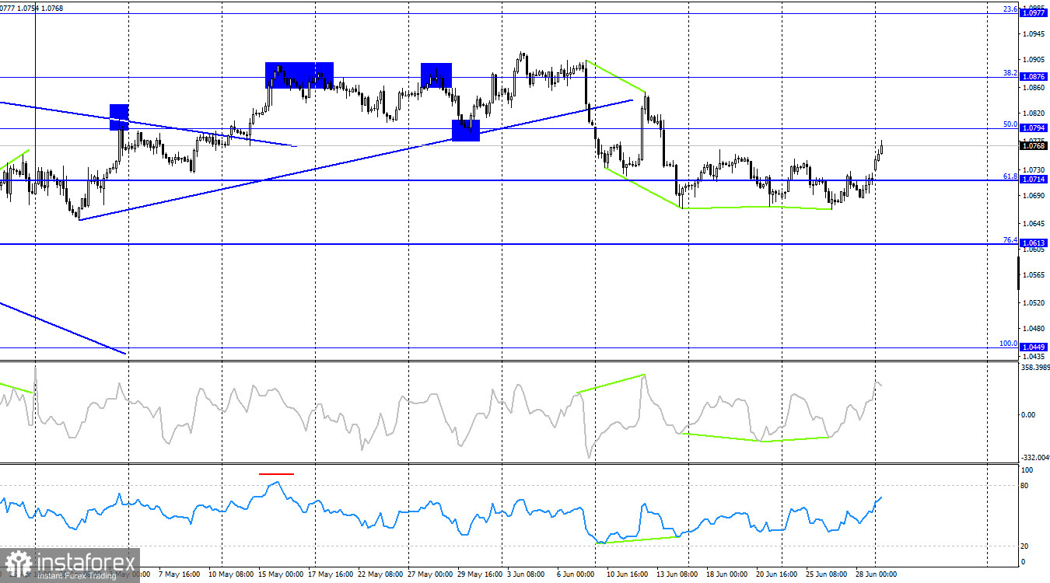Click the 13 Jun 08:00 time label
The width and height of the screenshot is (1050, 583).
[x=677, y=574]
